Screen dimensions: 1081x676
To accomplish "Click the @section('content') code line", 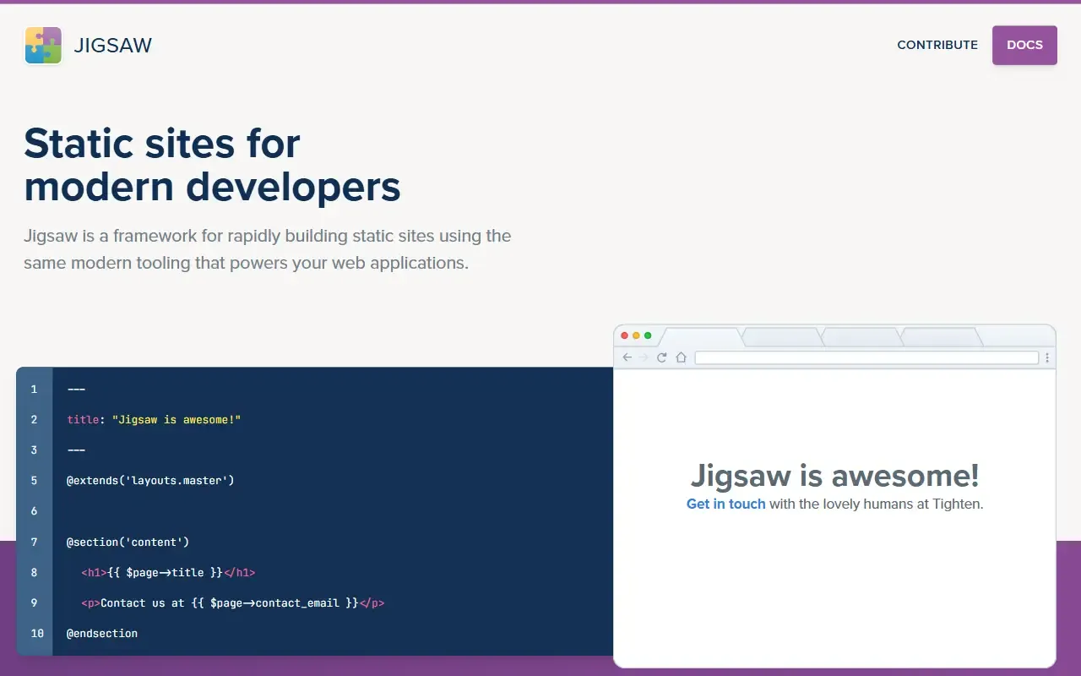I will tap(128, 542).
